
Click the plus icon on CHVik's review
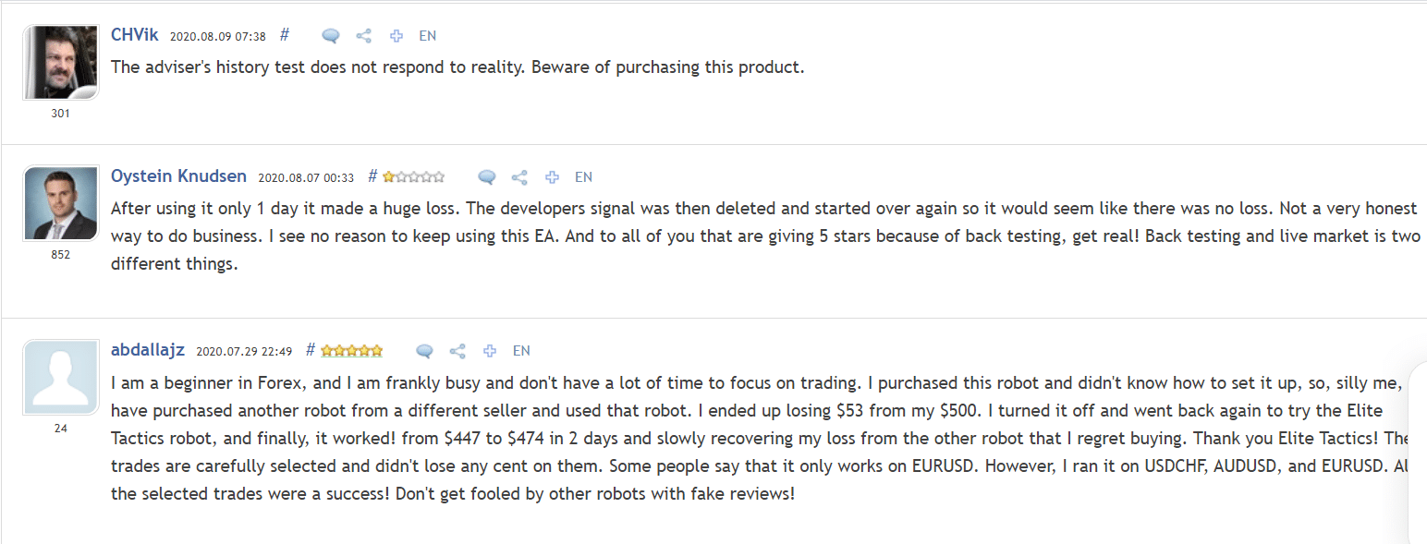(x=396, y=36)
